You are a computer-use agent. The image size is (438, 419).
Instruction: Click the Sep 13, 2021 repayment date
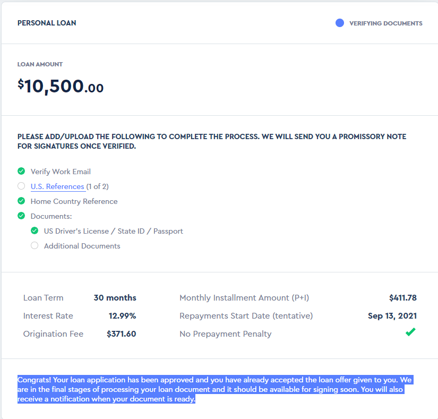tap(392, 316)
